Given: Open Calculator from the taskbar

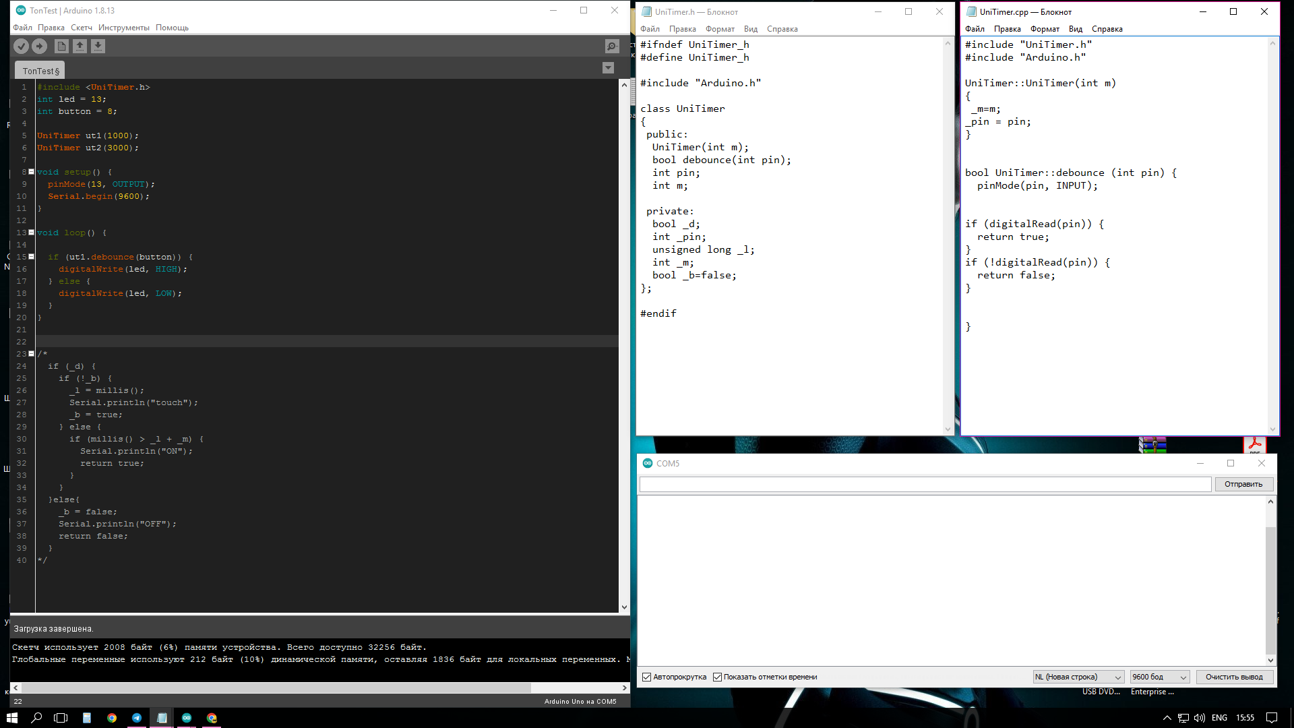Looking at the screenshot, I should (87, 718).
